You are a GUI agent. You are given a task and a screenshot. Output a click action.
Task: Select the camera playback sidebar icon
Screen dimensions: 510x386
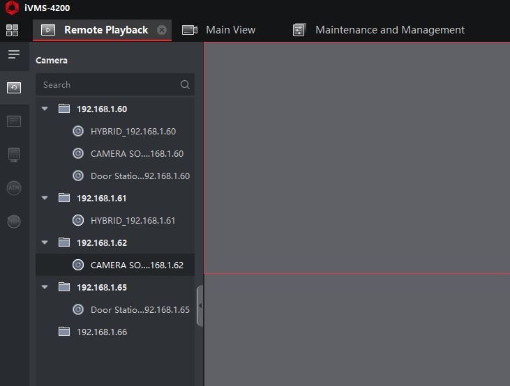coord(14,88)
